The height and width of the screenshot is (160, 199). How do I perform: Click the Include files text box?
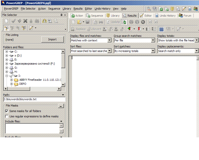[32, 128]
